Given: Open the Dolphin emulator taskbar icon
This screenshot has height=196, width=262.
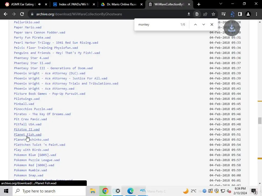Looking at the screenshot, I should tap(143, 191).
